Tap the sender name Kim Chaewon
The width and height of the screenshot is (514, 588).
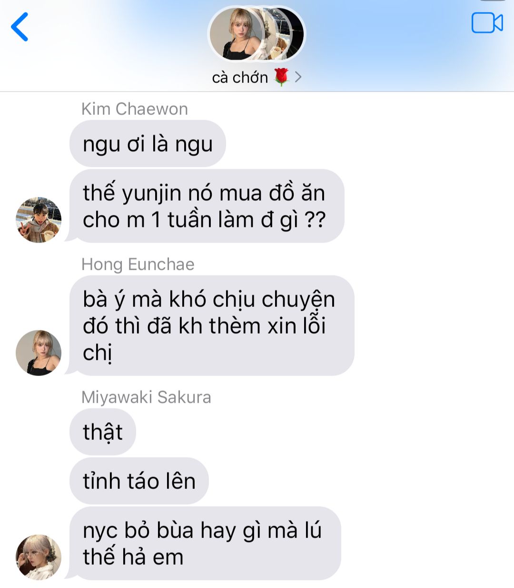[x=135, y=109]
